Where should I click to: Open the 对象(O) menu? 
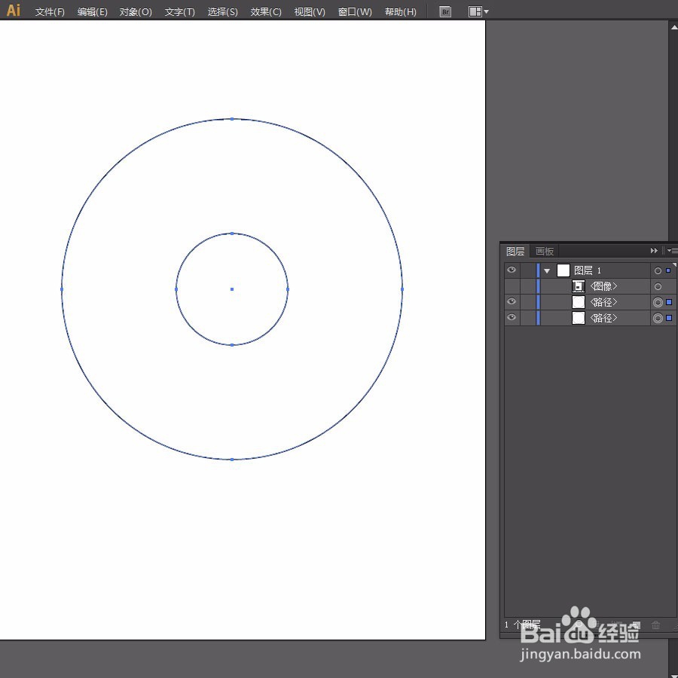tap(136, 11)
